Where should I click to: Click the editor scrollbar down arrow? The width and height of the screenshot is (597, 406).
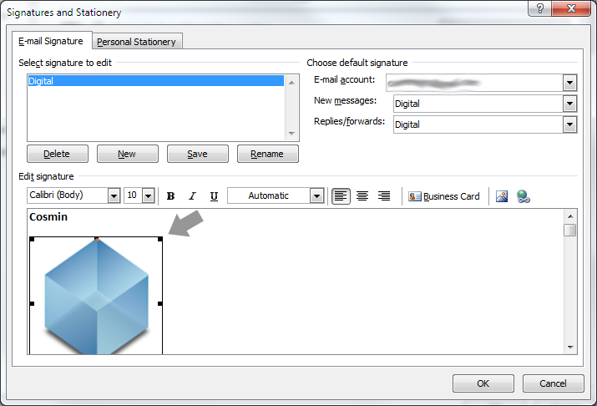570,347
